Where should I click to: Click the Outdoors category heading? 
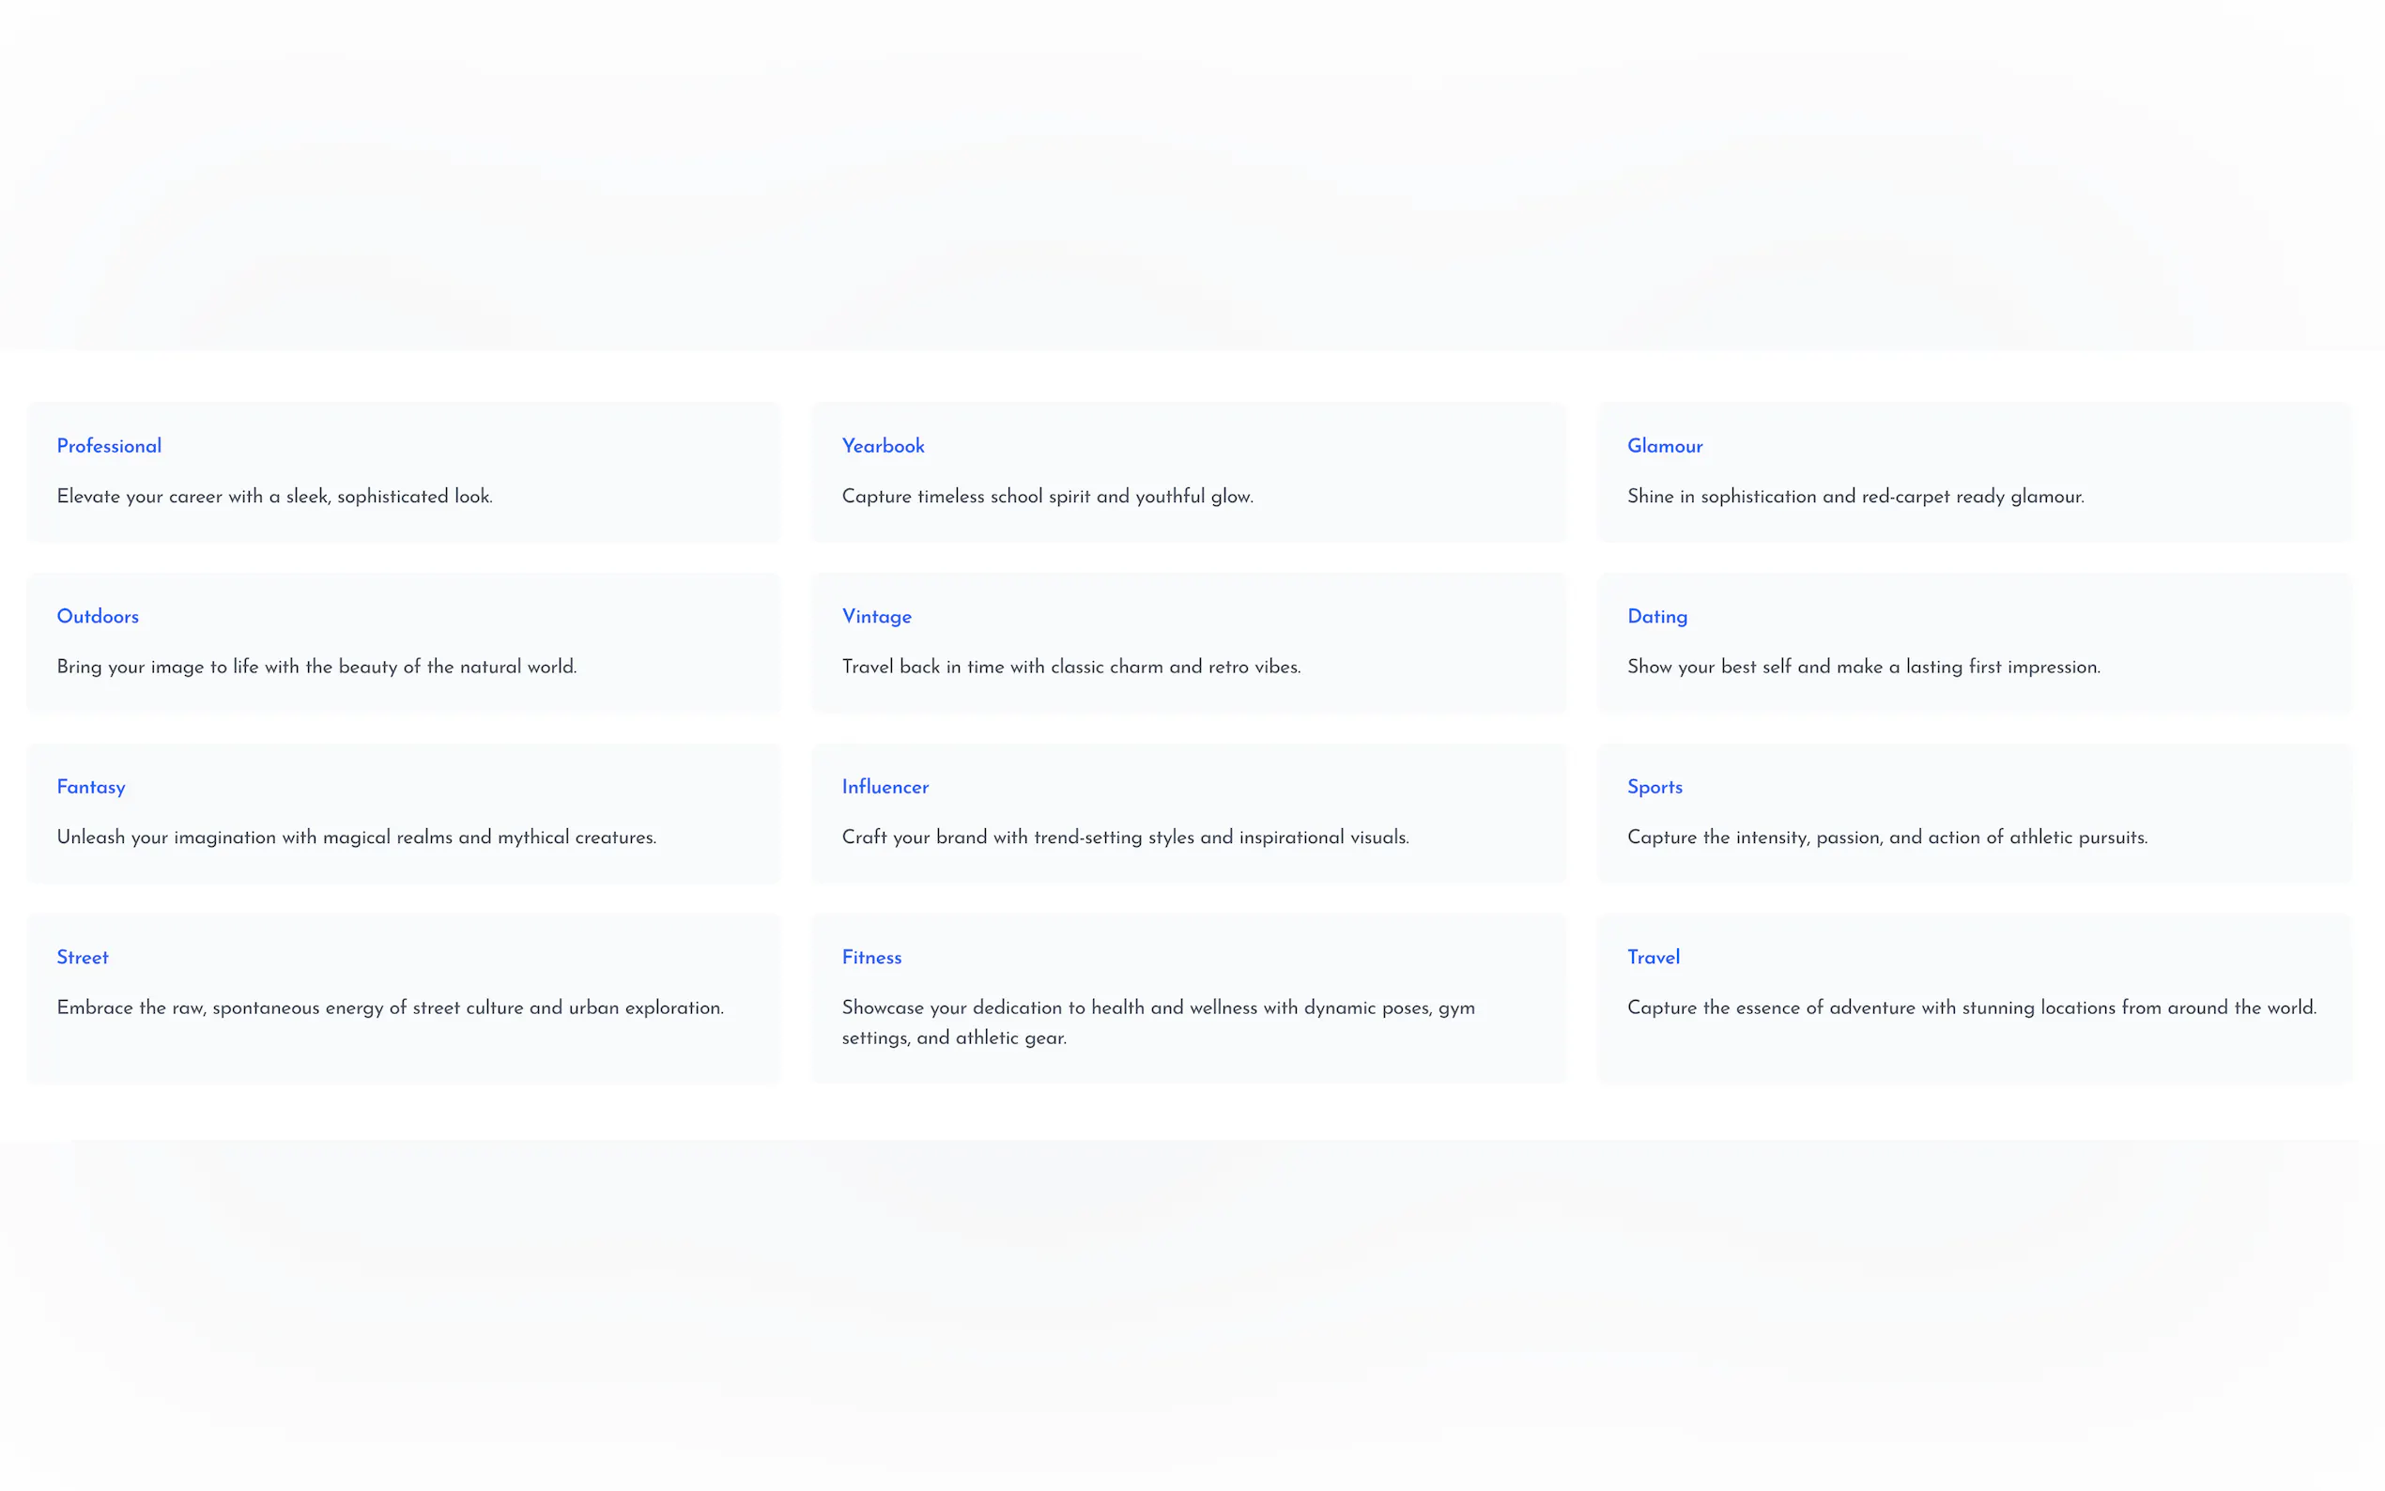[98, 616]
